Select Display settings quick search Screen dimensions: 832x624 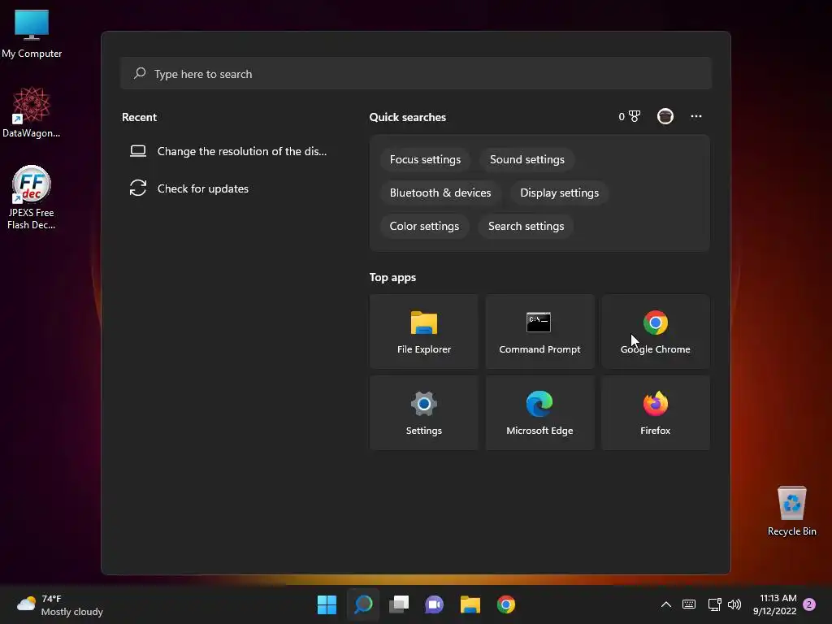(559, 193)
